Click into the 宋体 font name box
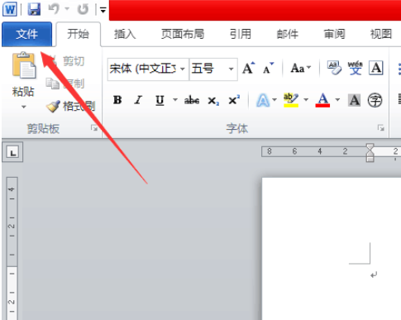This screenshot has width=401, height=320. (x=143, y=69)
